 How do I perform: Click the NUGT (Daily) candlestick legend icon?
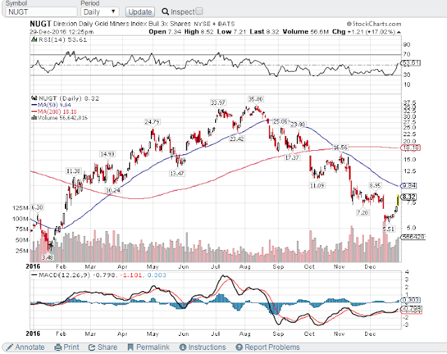tap(34, 98)
